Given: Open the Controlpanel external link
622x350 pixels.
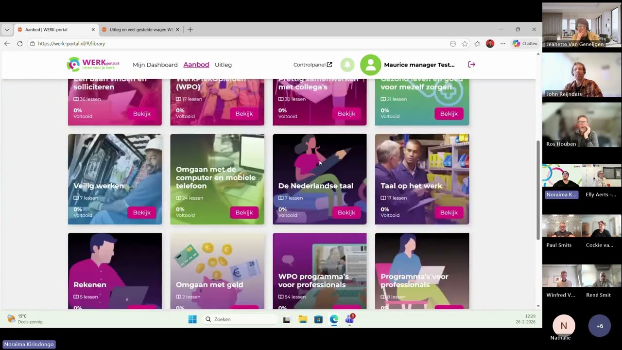Looking at the screenshot, I should [x=313, y=65].
